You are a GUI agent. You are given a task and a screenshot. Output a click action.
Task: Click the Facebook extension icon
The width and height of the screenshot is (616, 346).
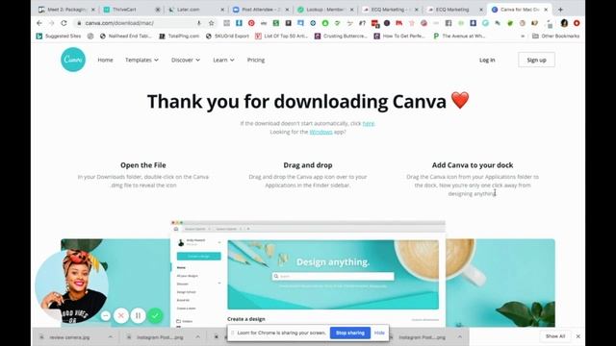(x=449, y=23)
